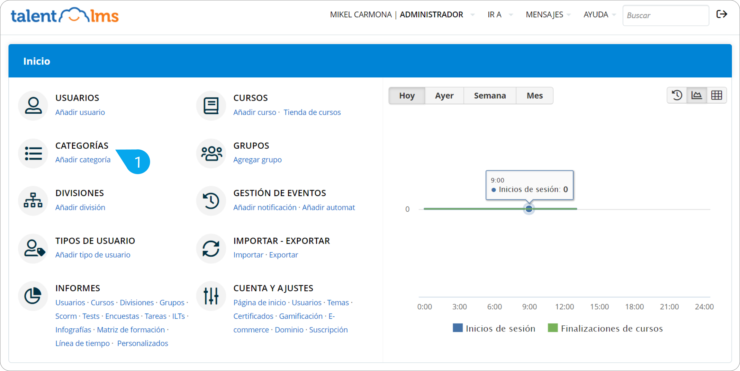Click Agregar grupo link
Viewport: 740px width, 371px height.
[x=257, y=160]
